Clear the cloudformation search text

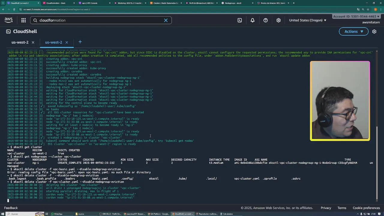point(166,20)
